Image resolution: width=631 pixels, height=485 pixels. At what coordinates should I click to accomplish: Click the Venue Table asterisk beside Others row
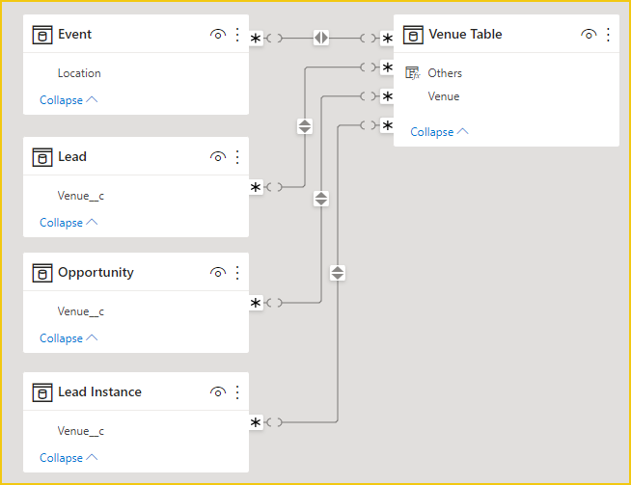(387, 67)
